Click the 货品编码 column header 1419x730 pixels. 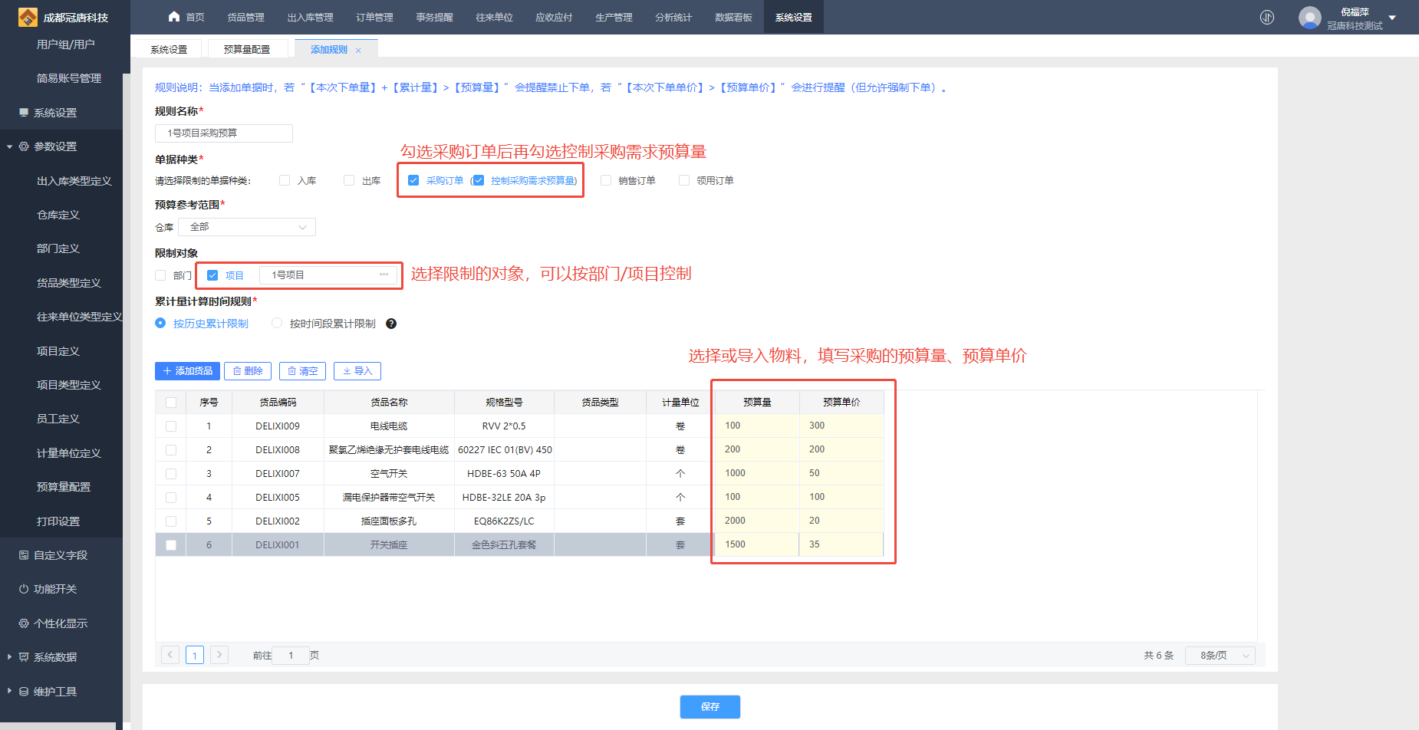coord(278,403)
